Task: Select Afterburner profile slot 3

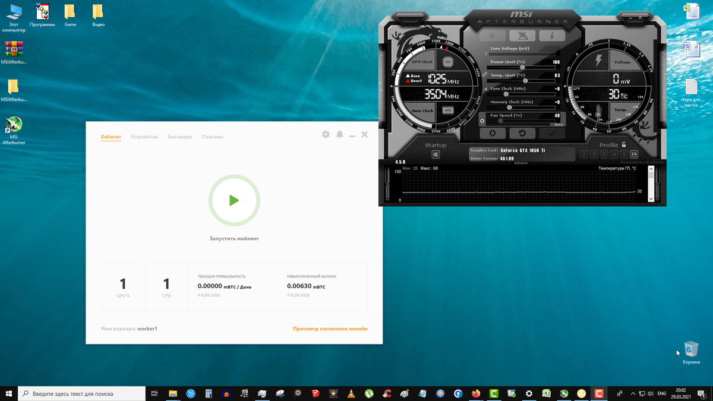Action: (604, 154)
